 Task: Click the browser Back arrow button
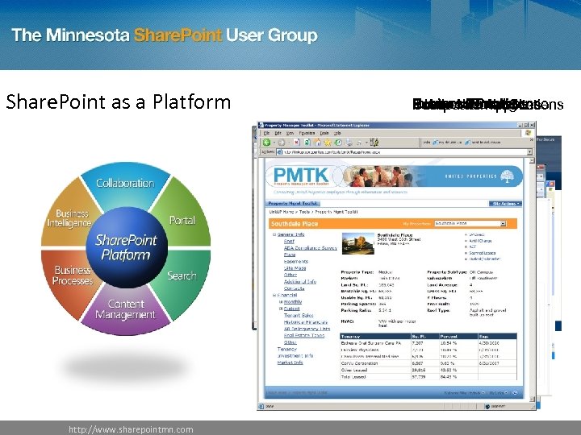(266, 143)
